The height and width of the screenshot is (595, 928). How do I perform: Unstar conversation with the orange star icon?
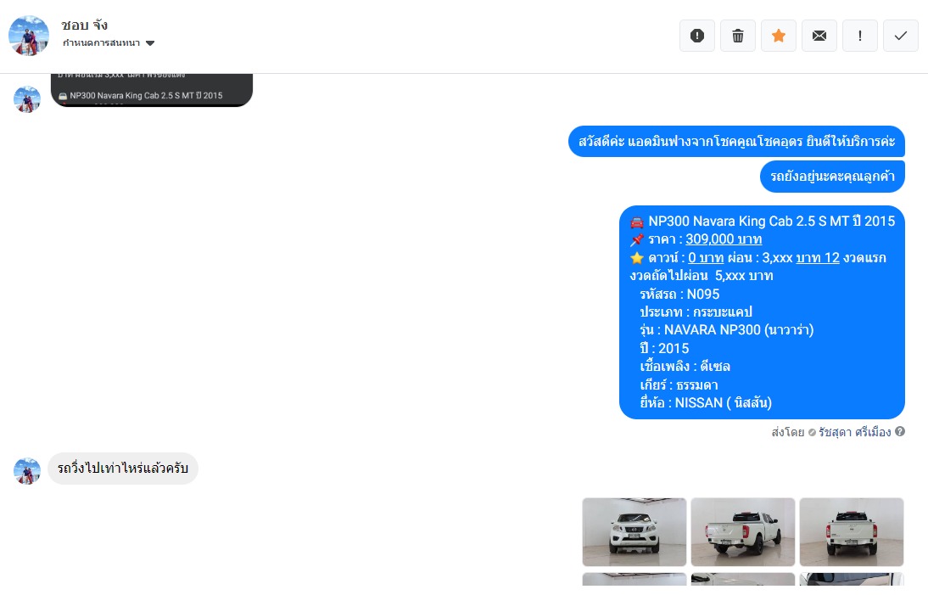779,36
